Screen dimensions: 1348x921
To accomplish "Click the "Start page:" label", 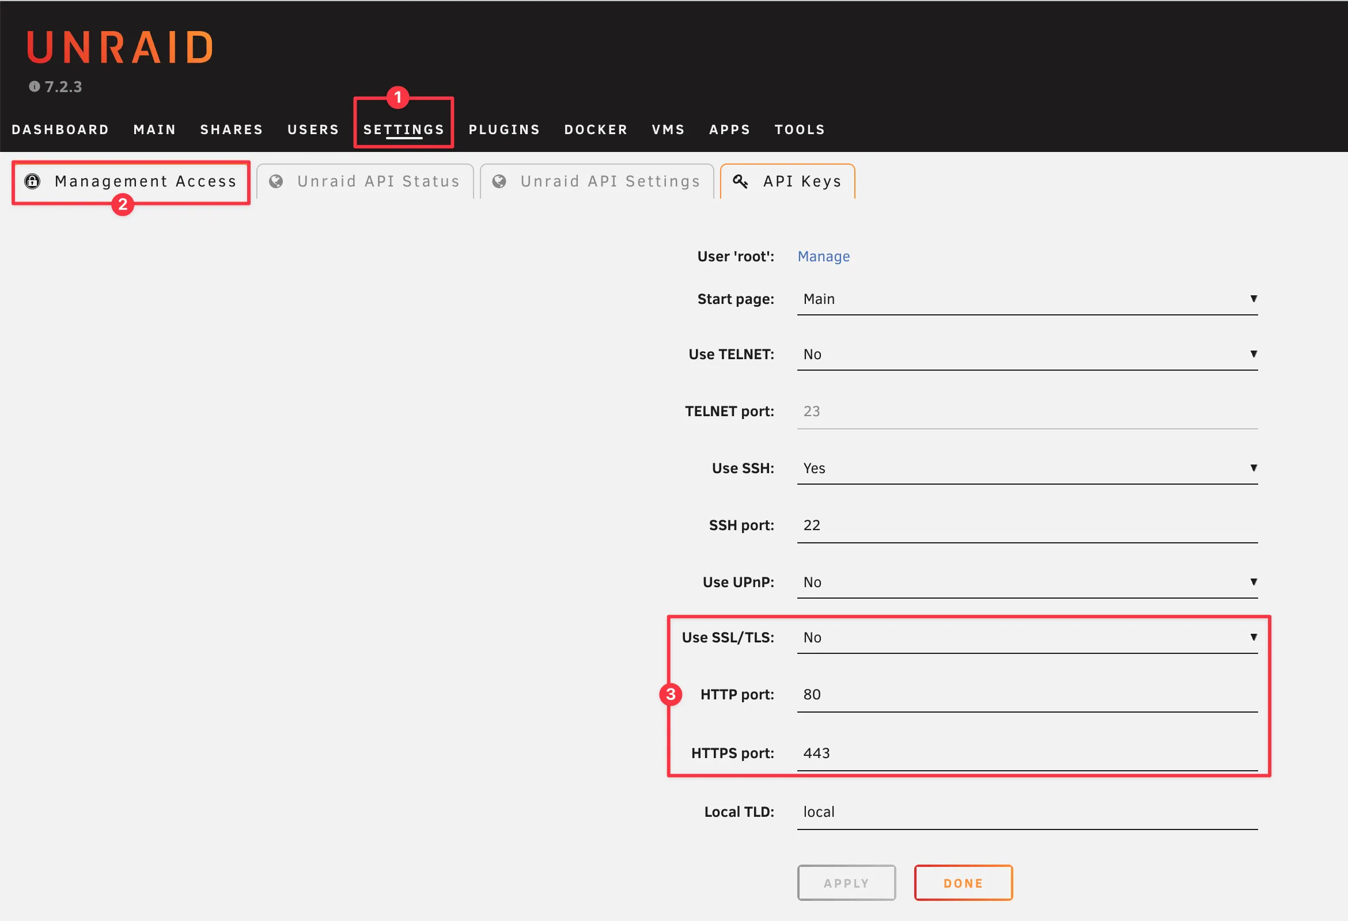I will [736, 299].
